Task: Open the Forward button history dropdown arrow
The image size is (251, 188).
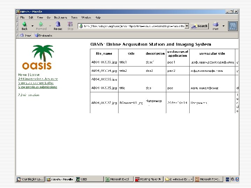Action: coord(50,26)
